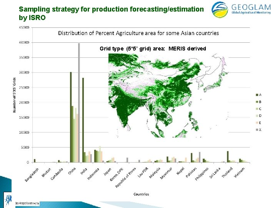Click the y-axis label 'Number of 5'X5' Grids'
The width and height of the screenshot is (277, 208).
14,95
